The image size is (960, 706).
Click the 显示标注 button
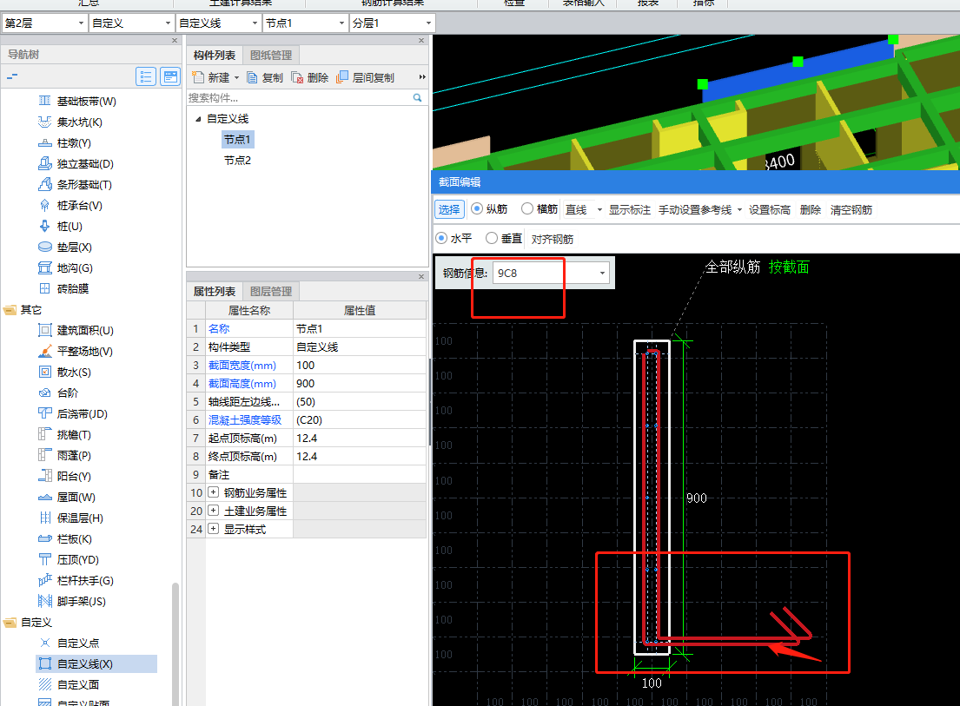629,210
